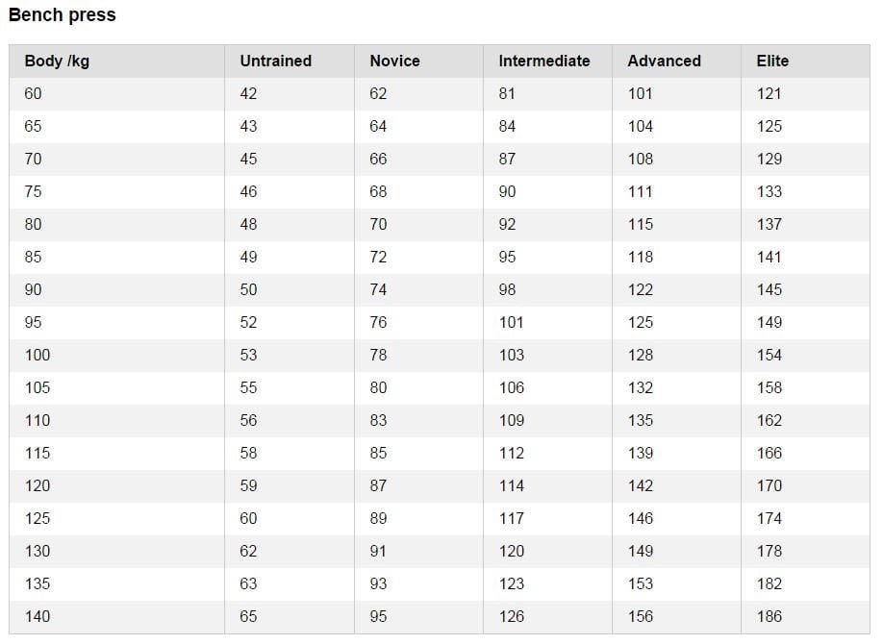
Task: Select Novice value 70 in the 80 kg row
Action: point(378,224)
